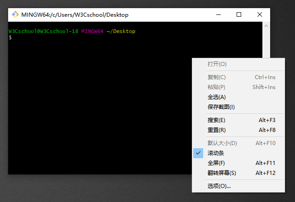Open 选项(O)... options dialog
Viewport: 295px width, 202px height.
click(x=219, y=186)
